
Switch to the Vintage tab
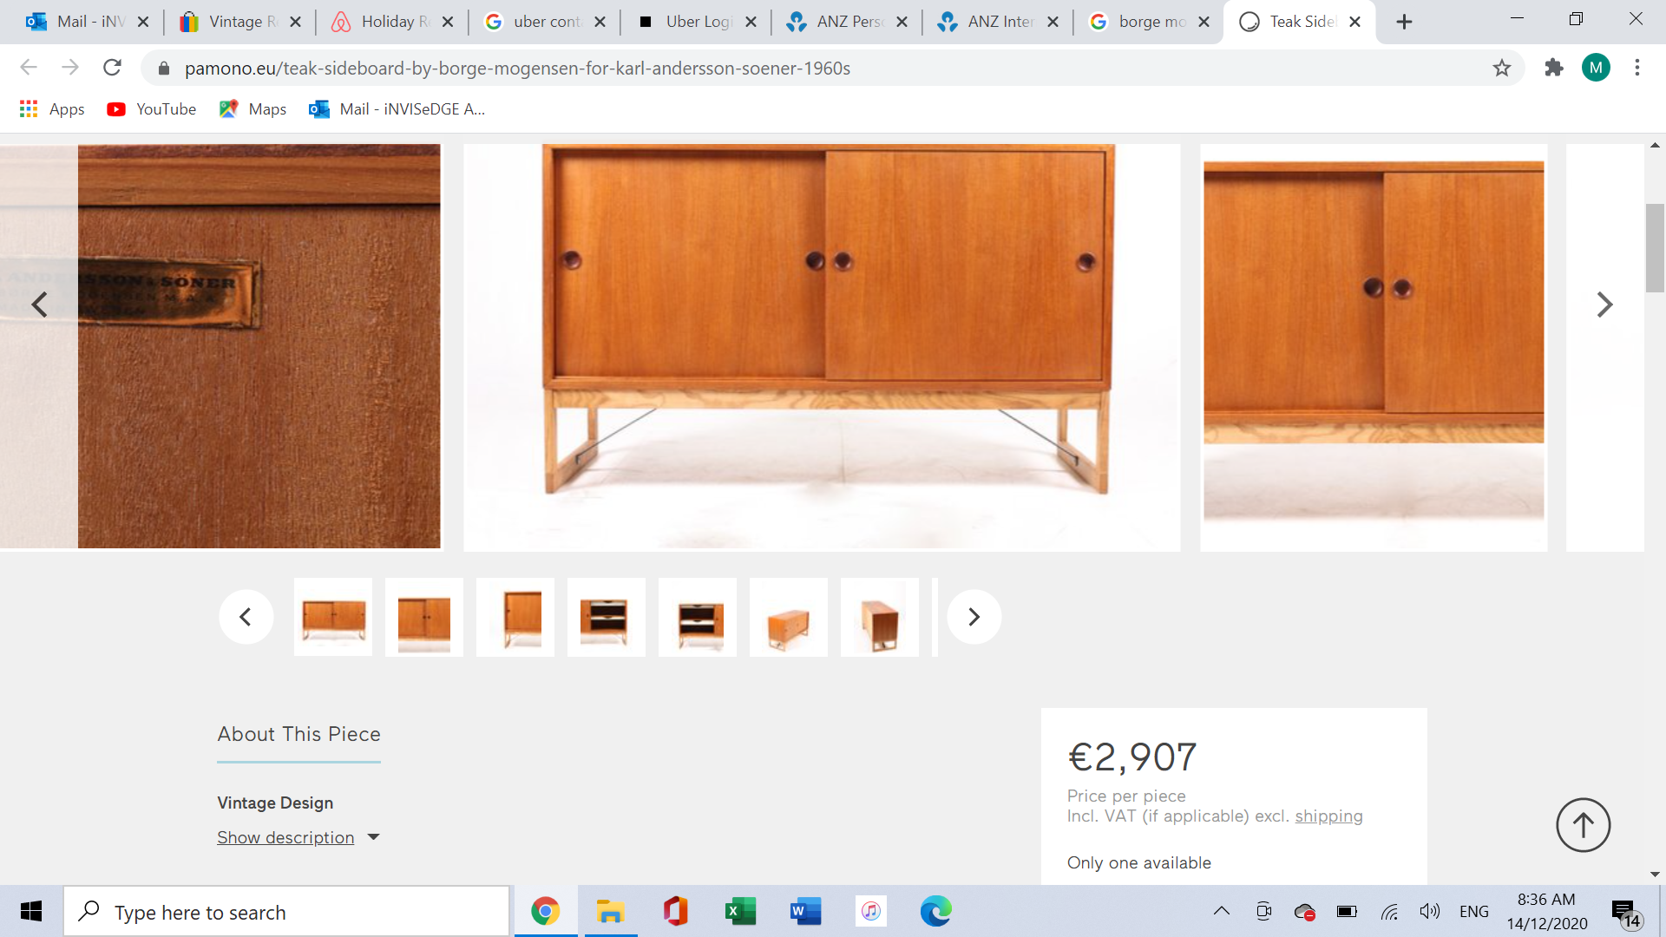point(234,22)
